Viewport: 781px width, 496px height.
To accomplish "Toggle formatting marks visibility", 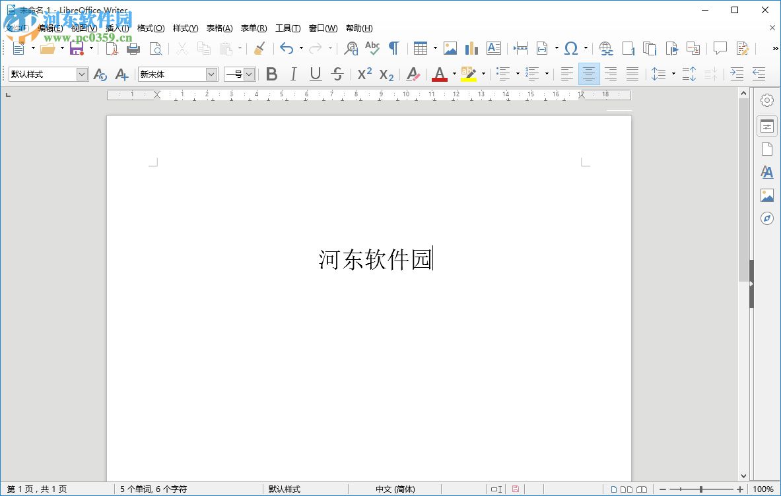I will click(x=393, y=48).
